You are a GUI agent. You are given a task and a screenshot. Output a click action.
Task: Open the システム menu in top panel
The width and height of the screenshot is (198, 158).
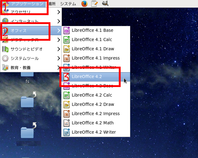click(x=68, y=4)
